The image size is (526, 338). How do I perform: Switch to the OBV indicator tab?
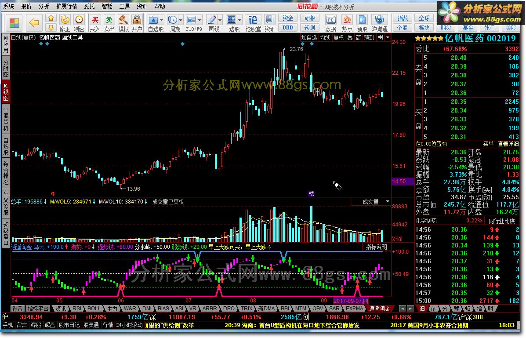coord(318,308)
